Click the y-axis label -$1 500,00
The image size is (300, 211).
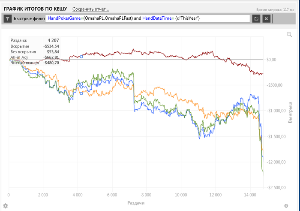tap(276, 136)
